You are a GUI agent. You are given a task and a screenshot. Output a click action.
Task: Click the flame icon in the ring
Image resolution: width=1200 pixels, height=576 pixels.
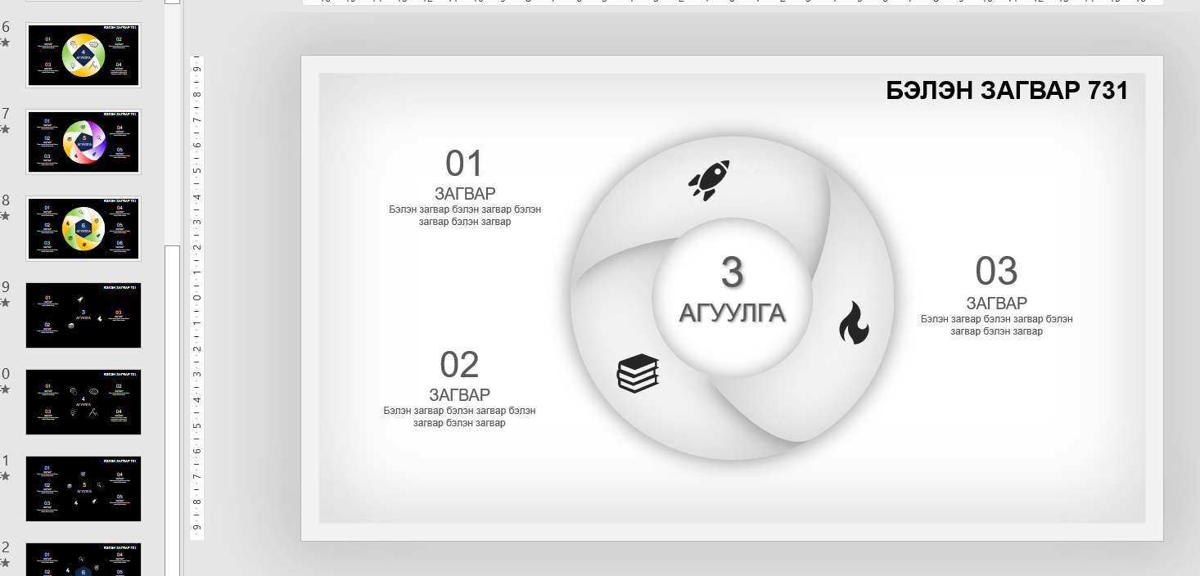pyautogui.click(x=853, y=322)
